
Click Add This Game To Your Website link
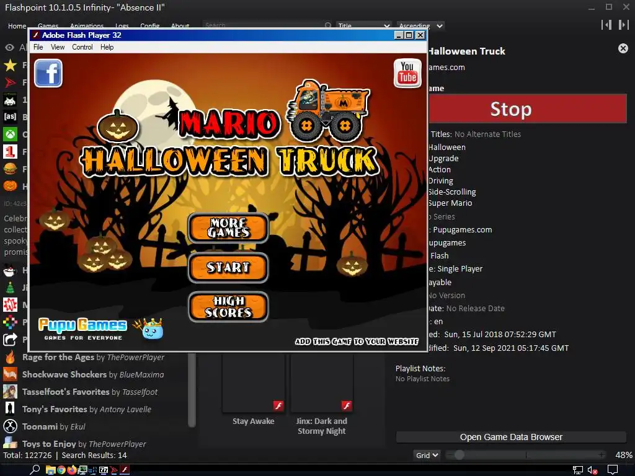point(357,342)
